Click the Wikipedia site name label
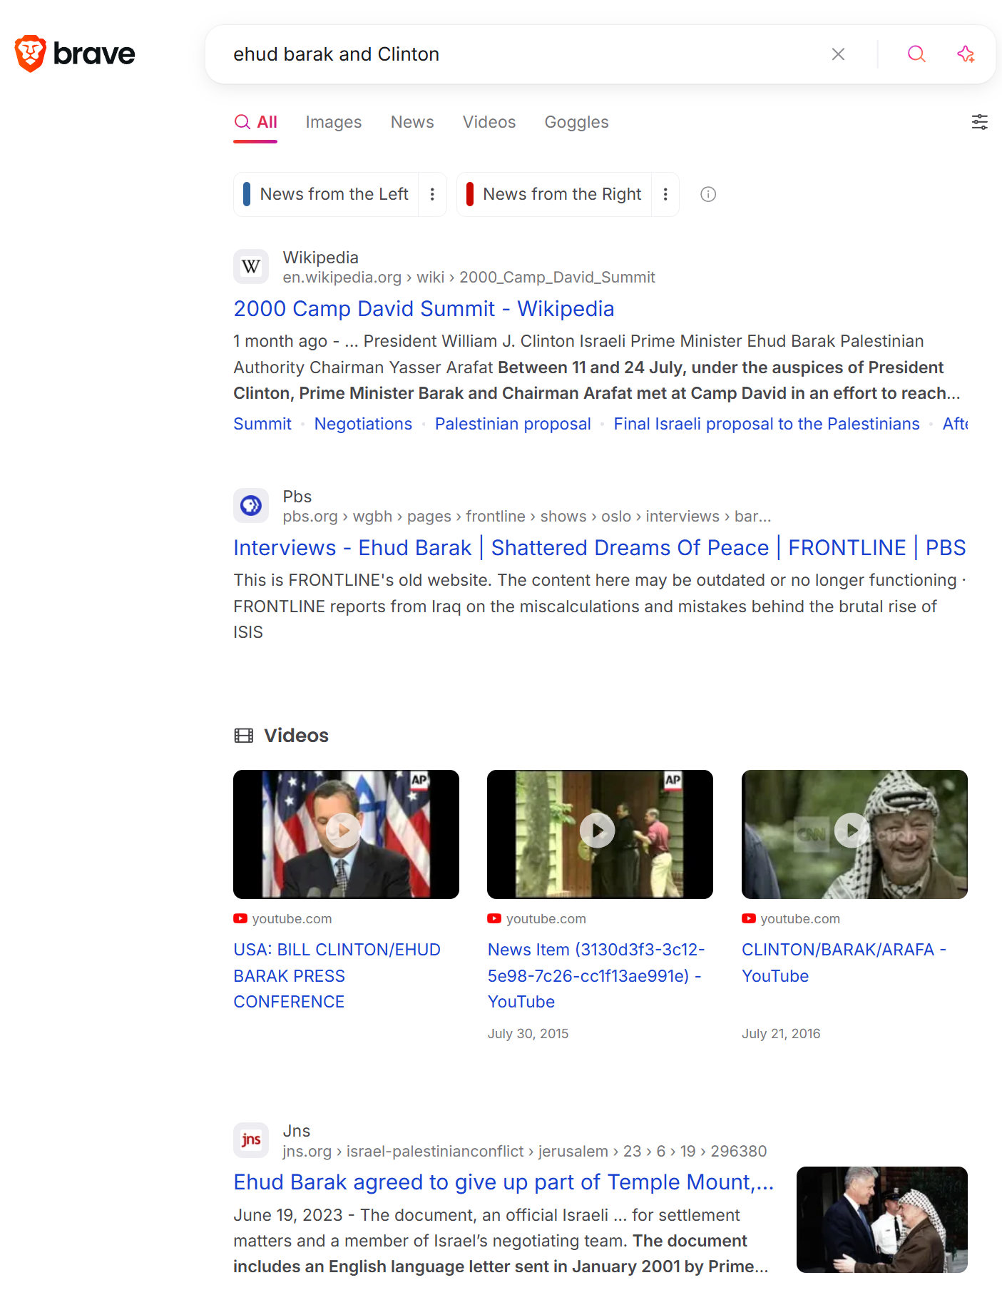 point(321,258)
